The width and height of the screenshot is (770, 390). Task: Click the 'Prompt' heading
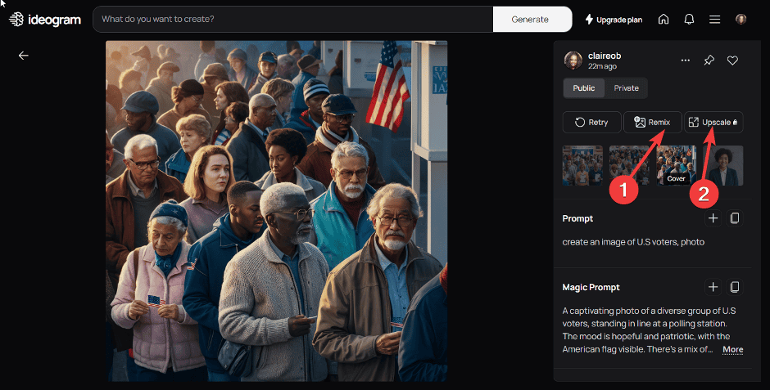pos(577,218)
